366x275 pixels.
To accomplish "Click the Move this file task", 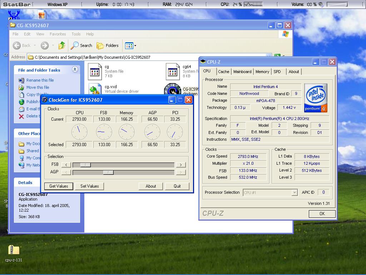I will [x=38, y=87].
